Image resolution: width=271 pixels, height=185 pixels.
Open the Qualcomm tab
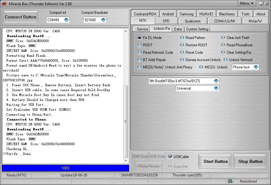click(x=193, y=21)
